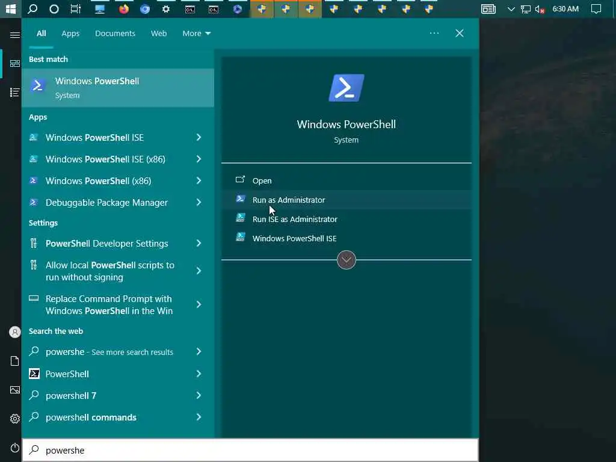Viewport: 616px width, 462px height.
Task: Open Task View from the taskbar
Action: click(x=75, y=8)
